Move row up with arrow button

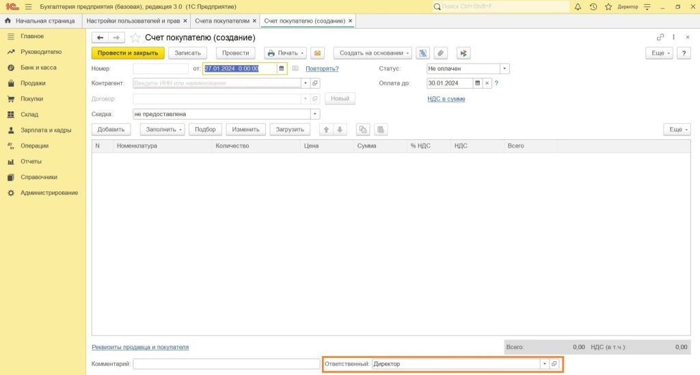coord(326,129)
